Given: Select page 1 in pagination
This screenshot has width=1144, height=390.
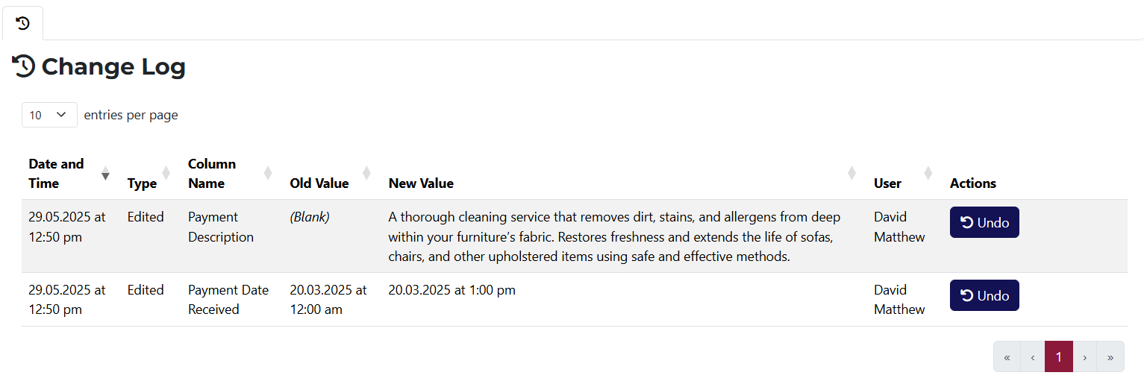Looking at the screenshot, I should [x=1058, y=357].
